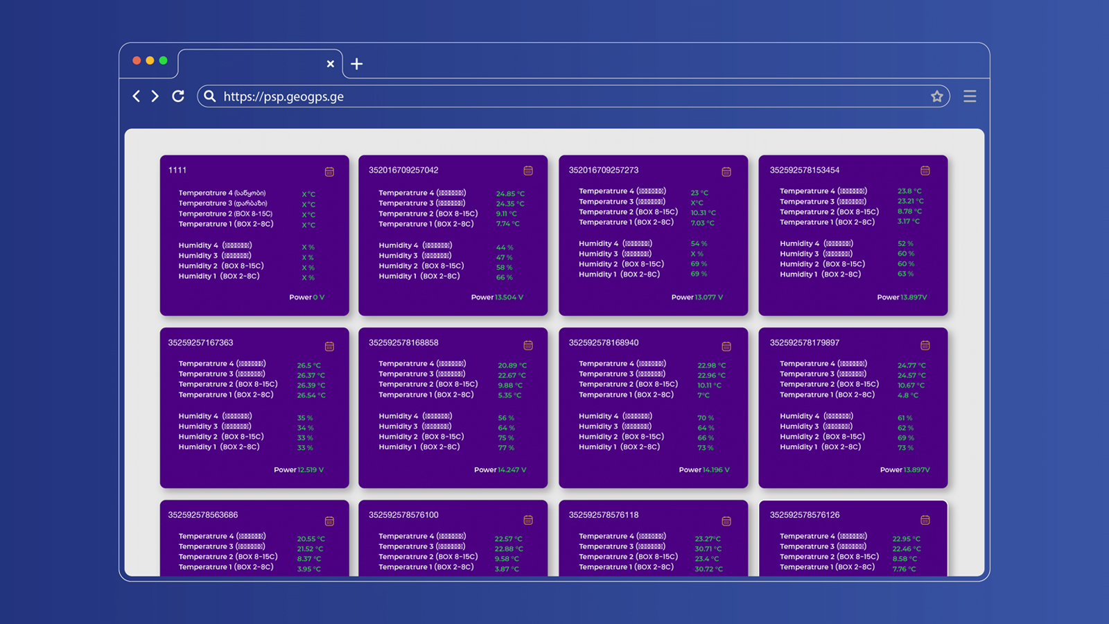The image size is (1109, 624).
Task: Open calendar for device 352592578168940
Action: click(x=726, y=345)
